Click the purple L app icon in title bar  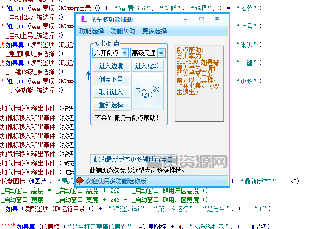pyautogui.click(x=84, y=19)
